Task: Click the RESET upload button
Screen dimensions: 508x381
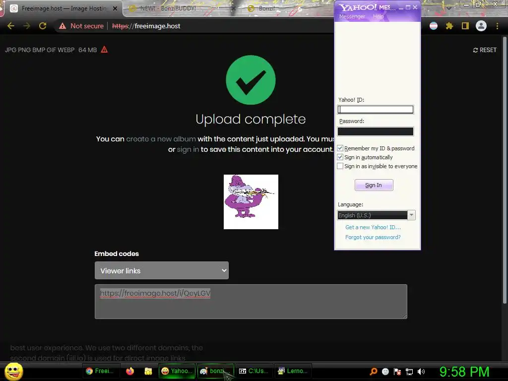Action: pos(485,50)
